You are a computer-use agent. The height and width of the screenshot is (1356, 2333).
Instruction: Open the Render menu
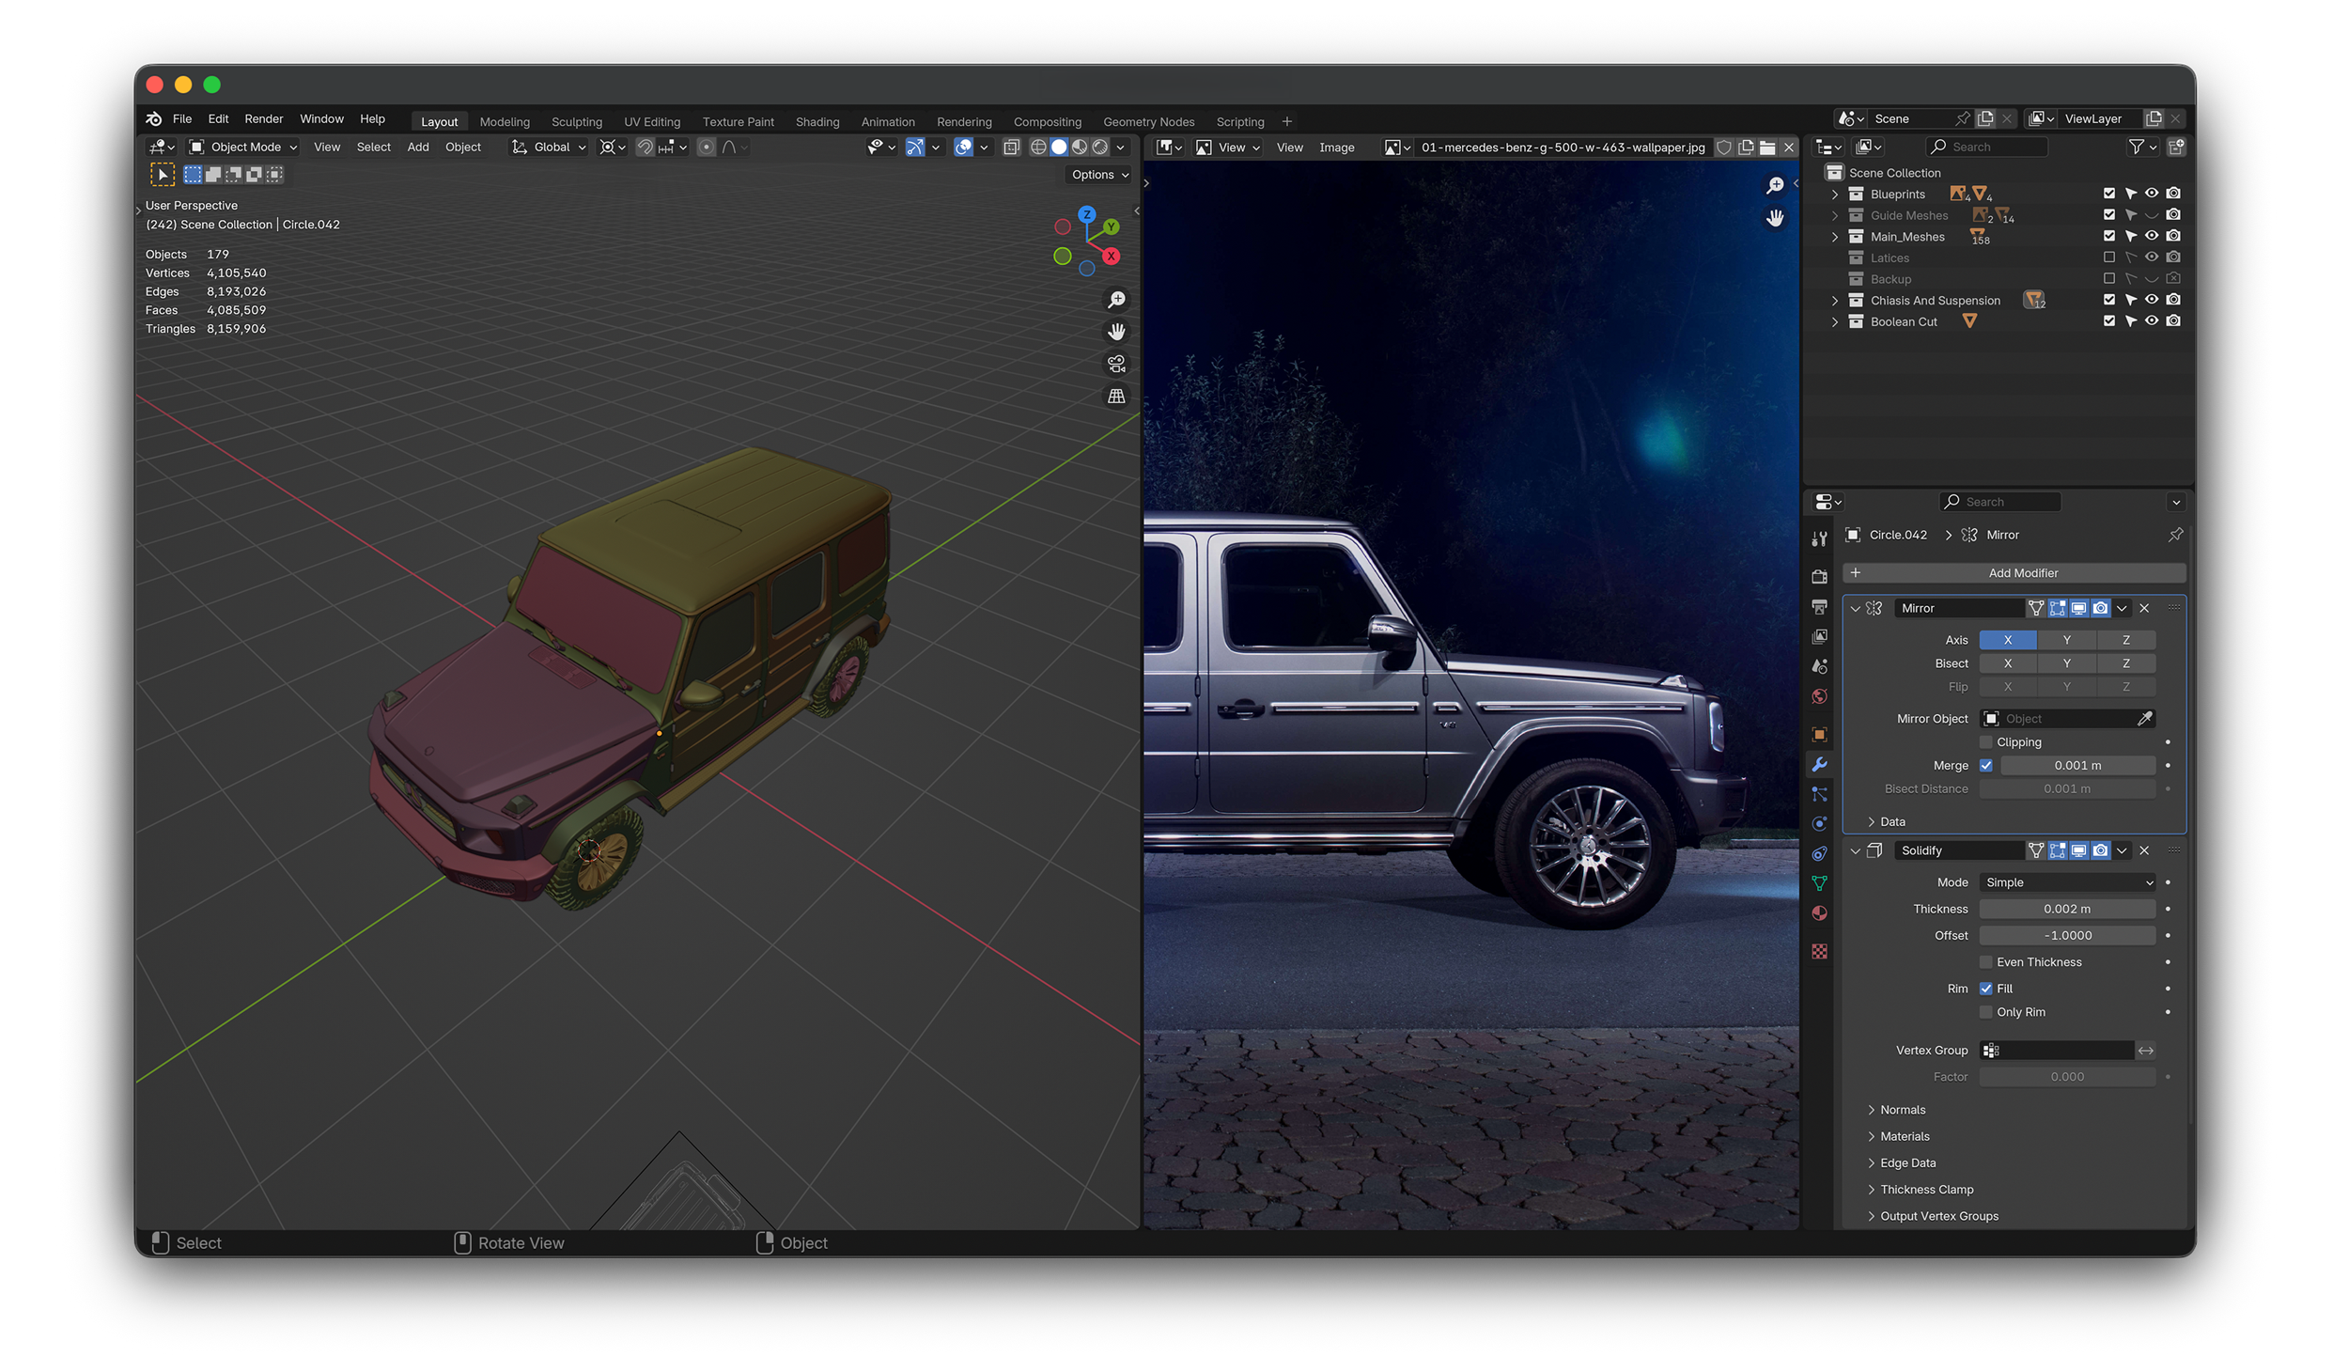[263, 118]
